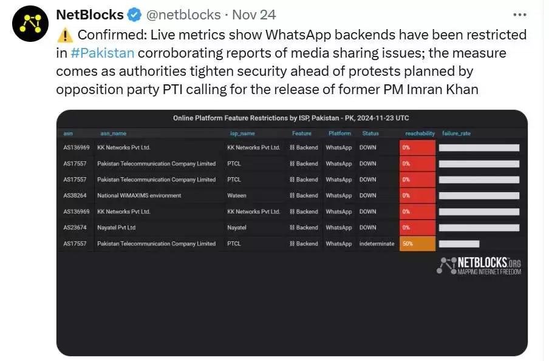Click the reachability column header
Viewport: 549px width, 361px height.
[x=420, y=133]
